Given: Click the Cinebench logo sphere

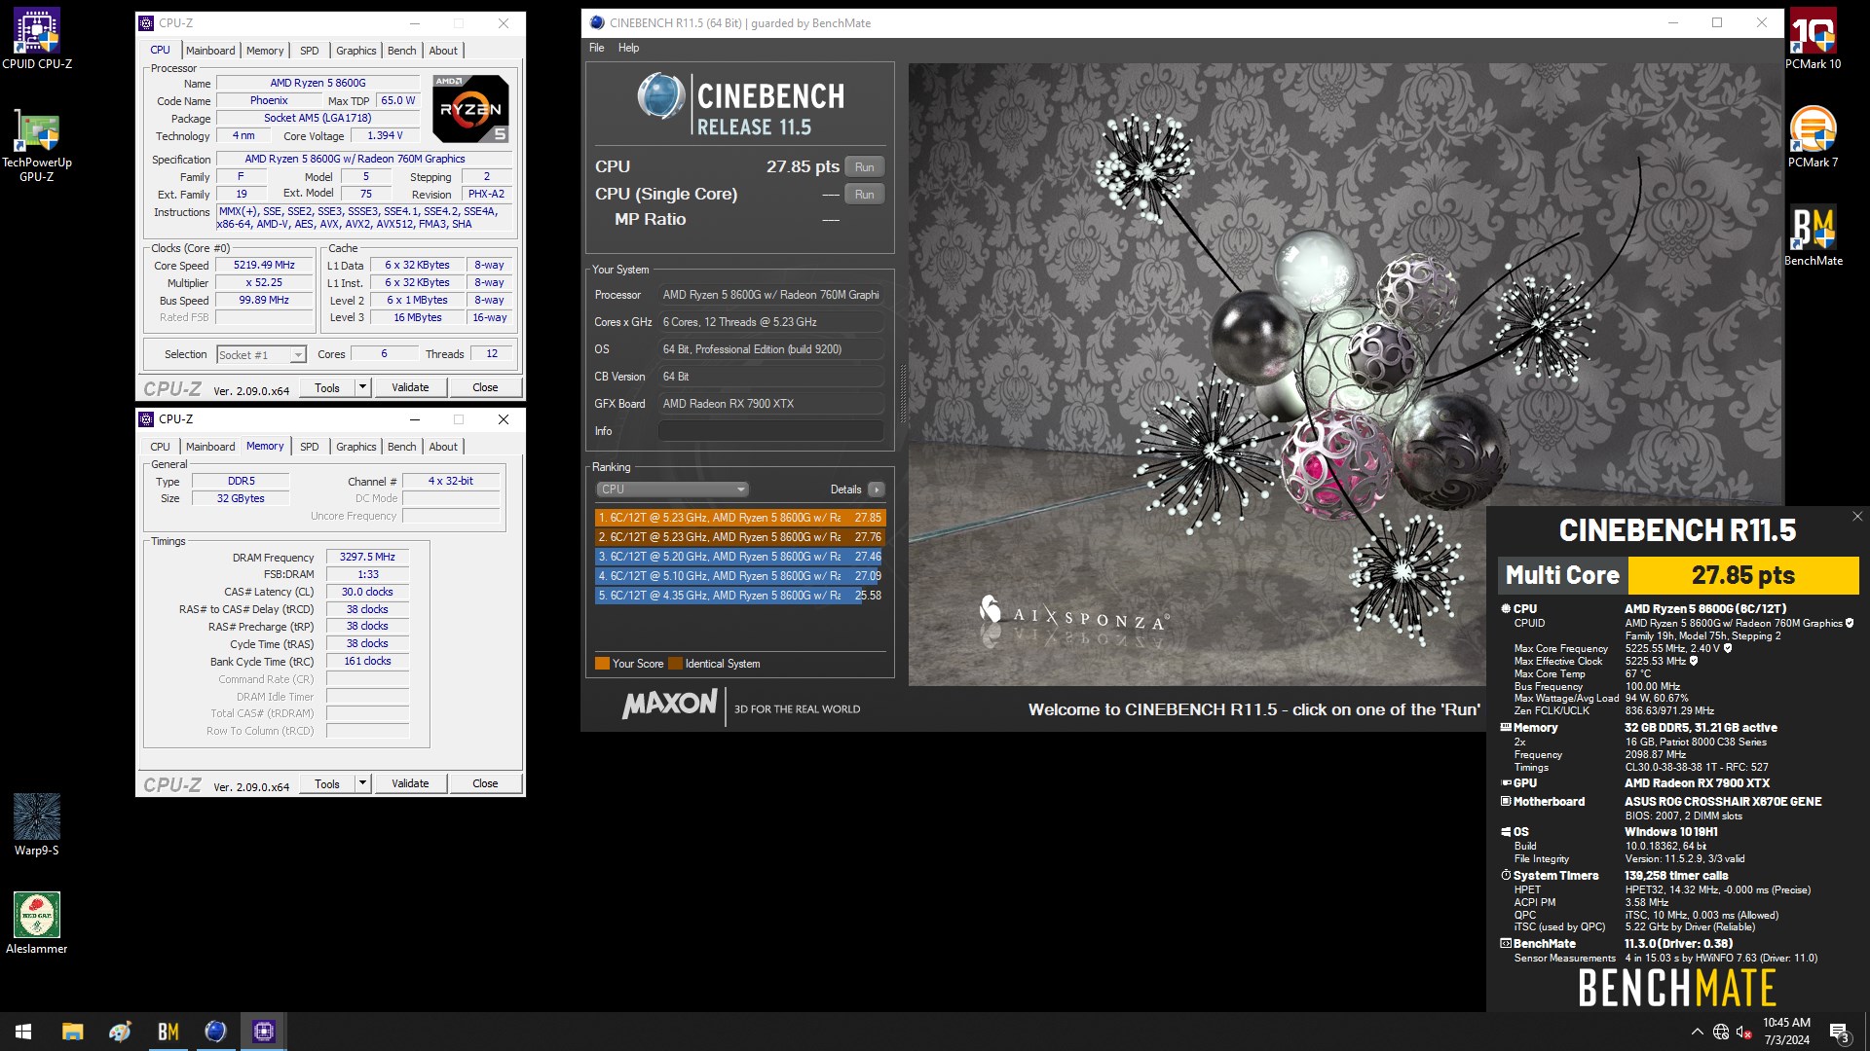Looking at the screenshot, I should tap(661, 96).
